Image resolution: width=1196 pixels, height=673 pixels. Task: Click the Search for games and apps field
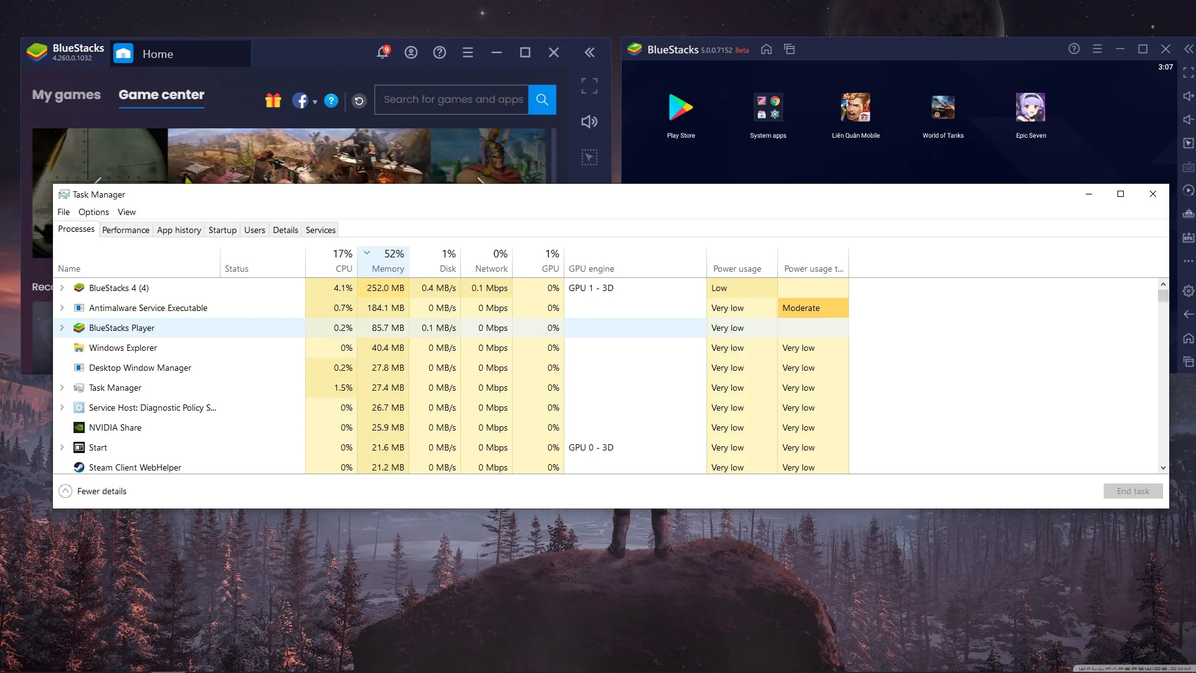(x=452, y=100)
